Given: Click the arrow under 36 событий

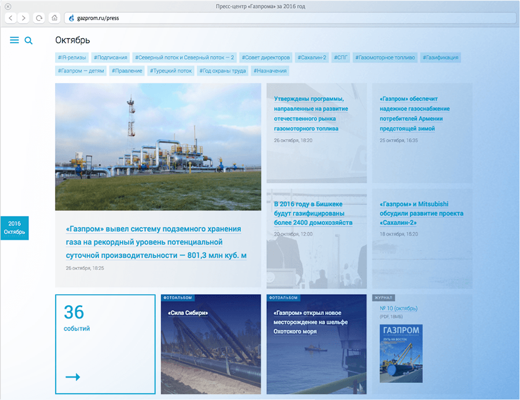Looking at the screenshot, I should (x=72, y=377).
